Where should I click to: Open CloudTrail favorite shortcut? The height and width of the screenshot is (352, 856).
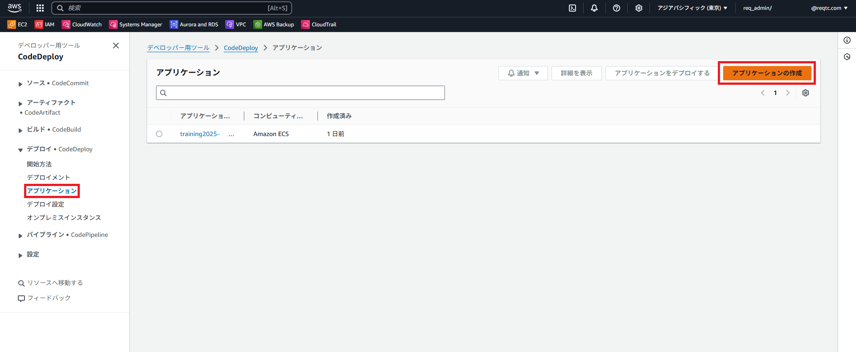coord(319,25)
